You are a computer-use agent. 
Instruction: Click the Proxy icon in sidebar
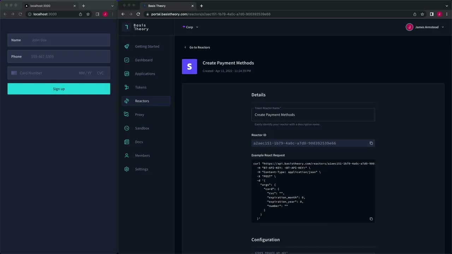click(127, 115)
